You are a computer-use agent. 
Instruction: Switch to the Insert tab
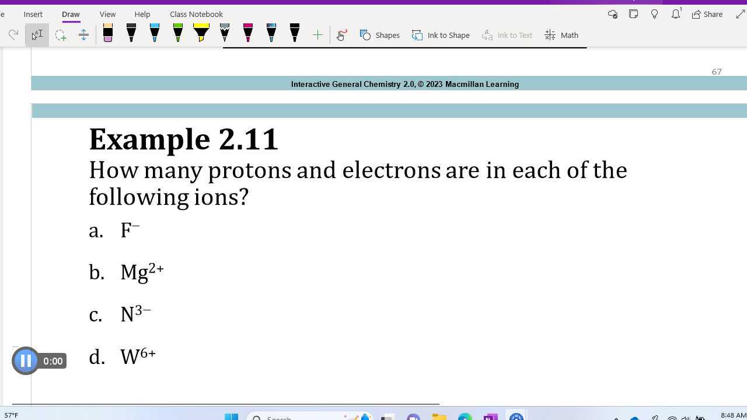tap(33, 14)
